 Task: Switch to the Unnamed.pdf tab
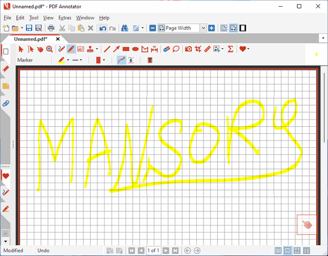[x=31, y=38]
